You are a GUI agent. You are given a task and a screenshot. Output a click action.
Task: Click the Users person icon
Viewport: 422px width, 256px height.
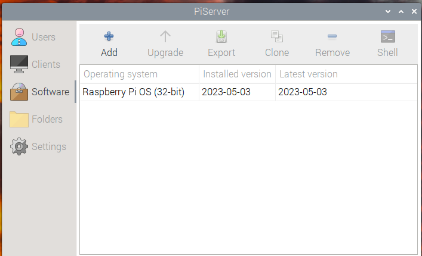[x=19, y=37]
